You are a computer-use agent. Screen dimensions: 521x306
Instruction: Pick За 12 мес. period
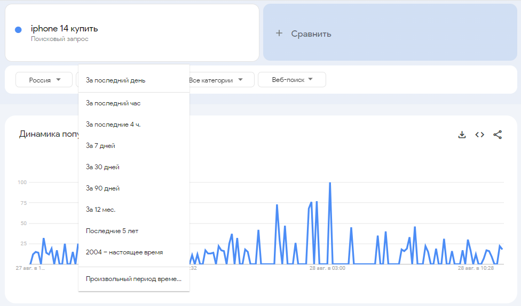134,209
